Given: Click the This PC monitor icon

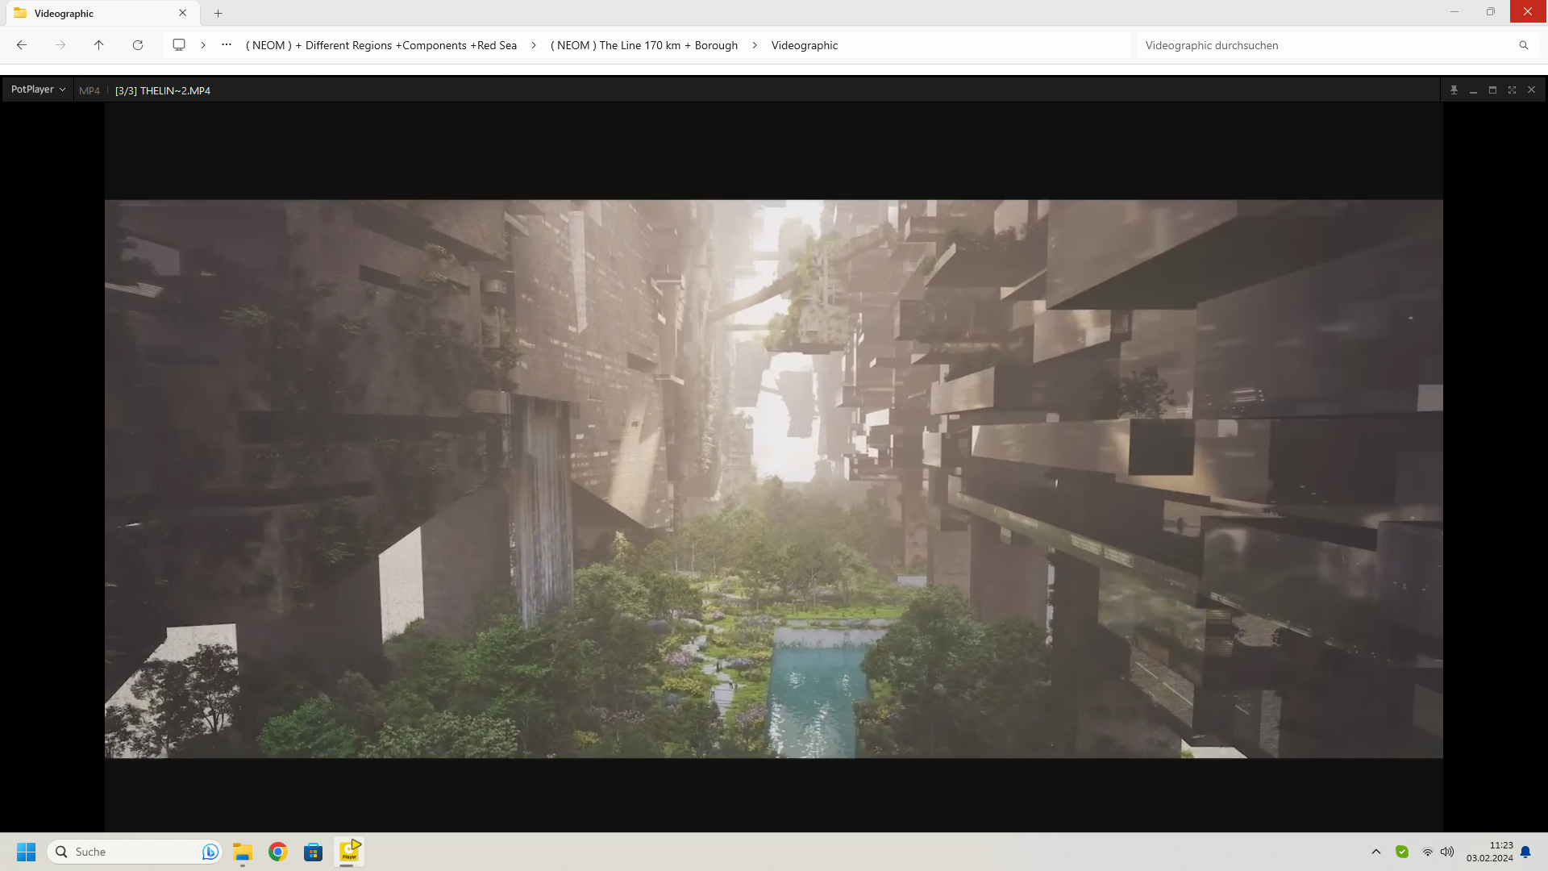Looking at the screenshot, I should 179,45.
